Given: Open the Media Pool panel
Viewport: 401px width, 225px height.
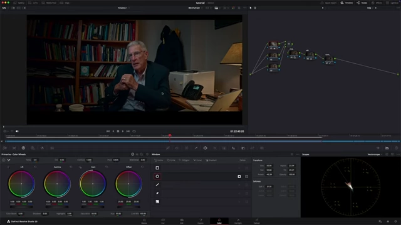Looking at the screenshot, I should [49, 2].
